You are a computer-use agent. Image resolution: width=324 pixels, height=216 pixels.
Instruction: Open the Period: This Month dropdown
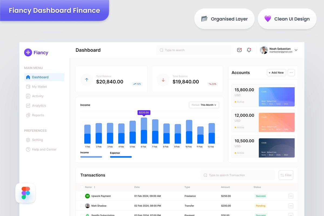(204, 105)
